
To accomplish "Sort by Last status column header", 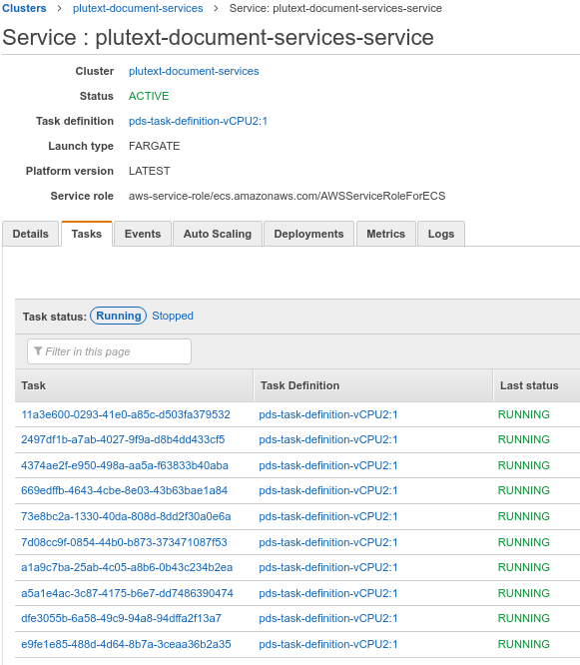I will [536, 385].
